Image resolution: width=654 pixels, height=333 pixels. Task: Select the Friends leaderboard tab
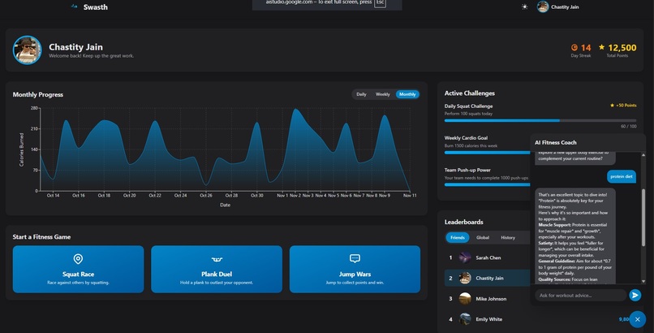pos(458,237)
